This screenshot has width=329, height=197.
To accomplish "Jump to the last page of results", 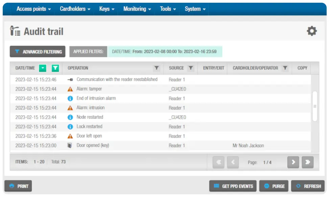I will [x=307, y=162].
